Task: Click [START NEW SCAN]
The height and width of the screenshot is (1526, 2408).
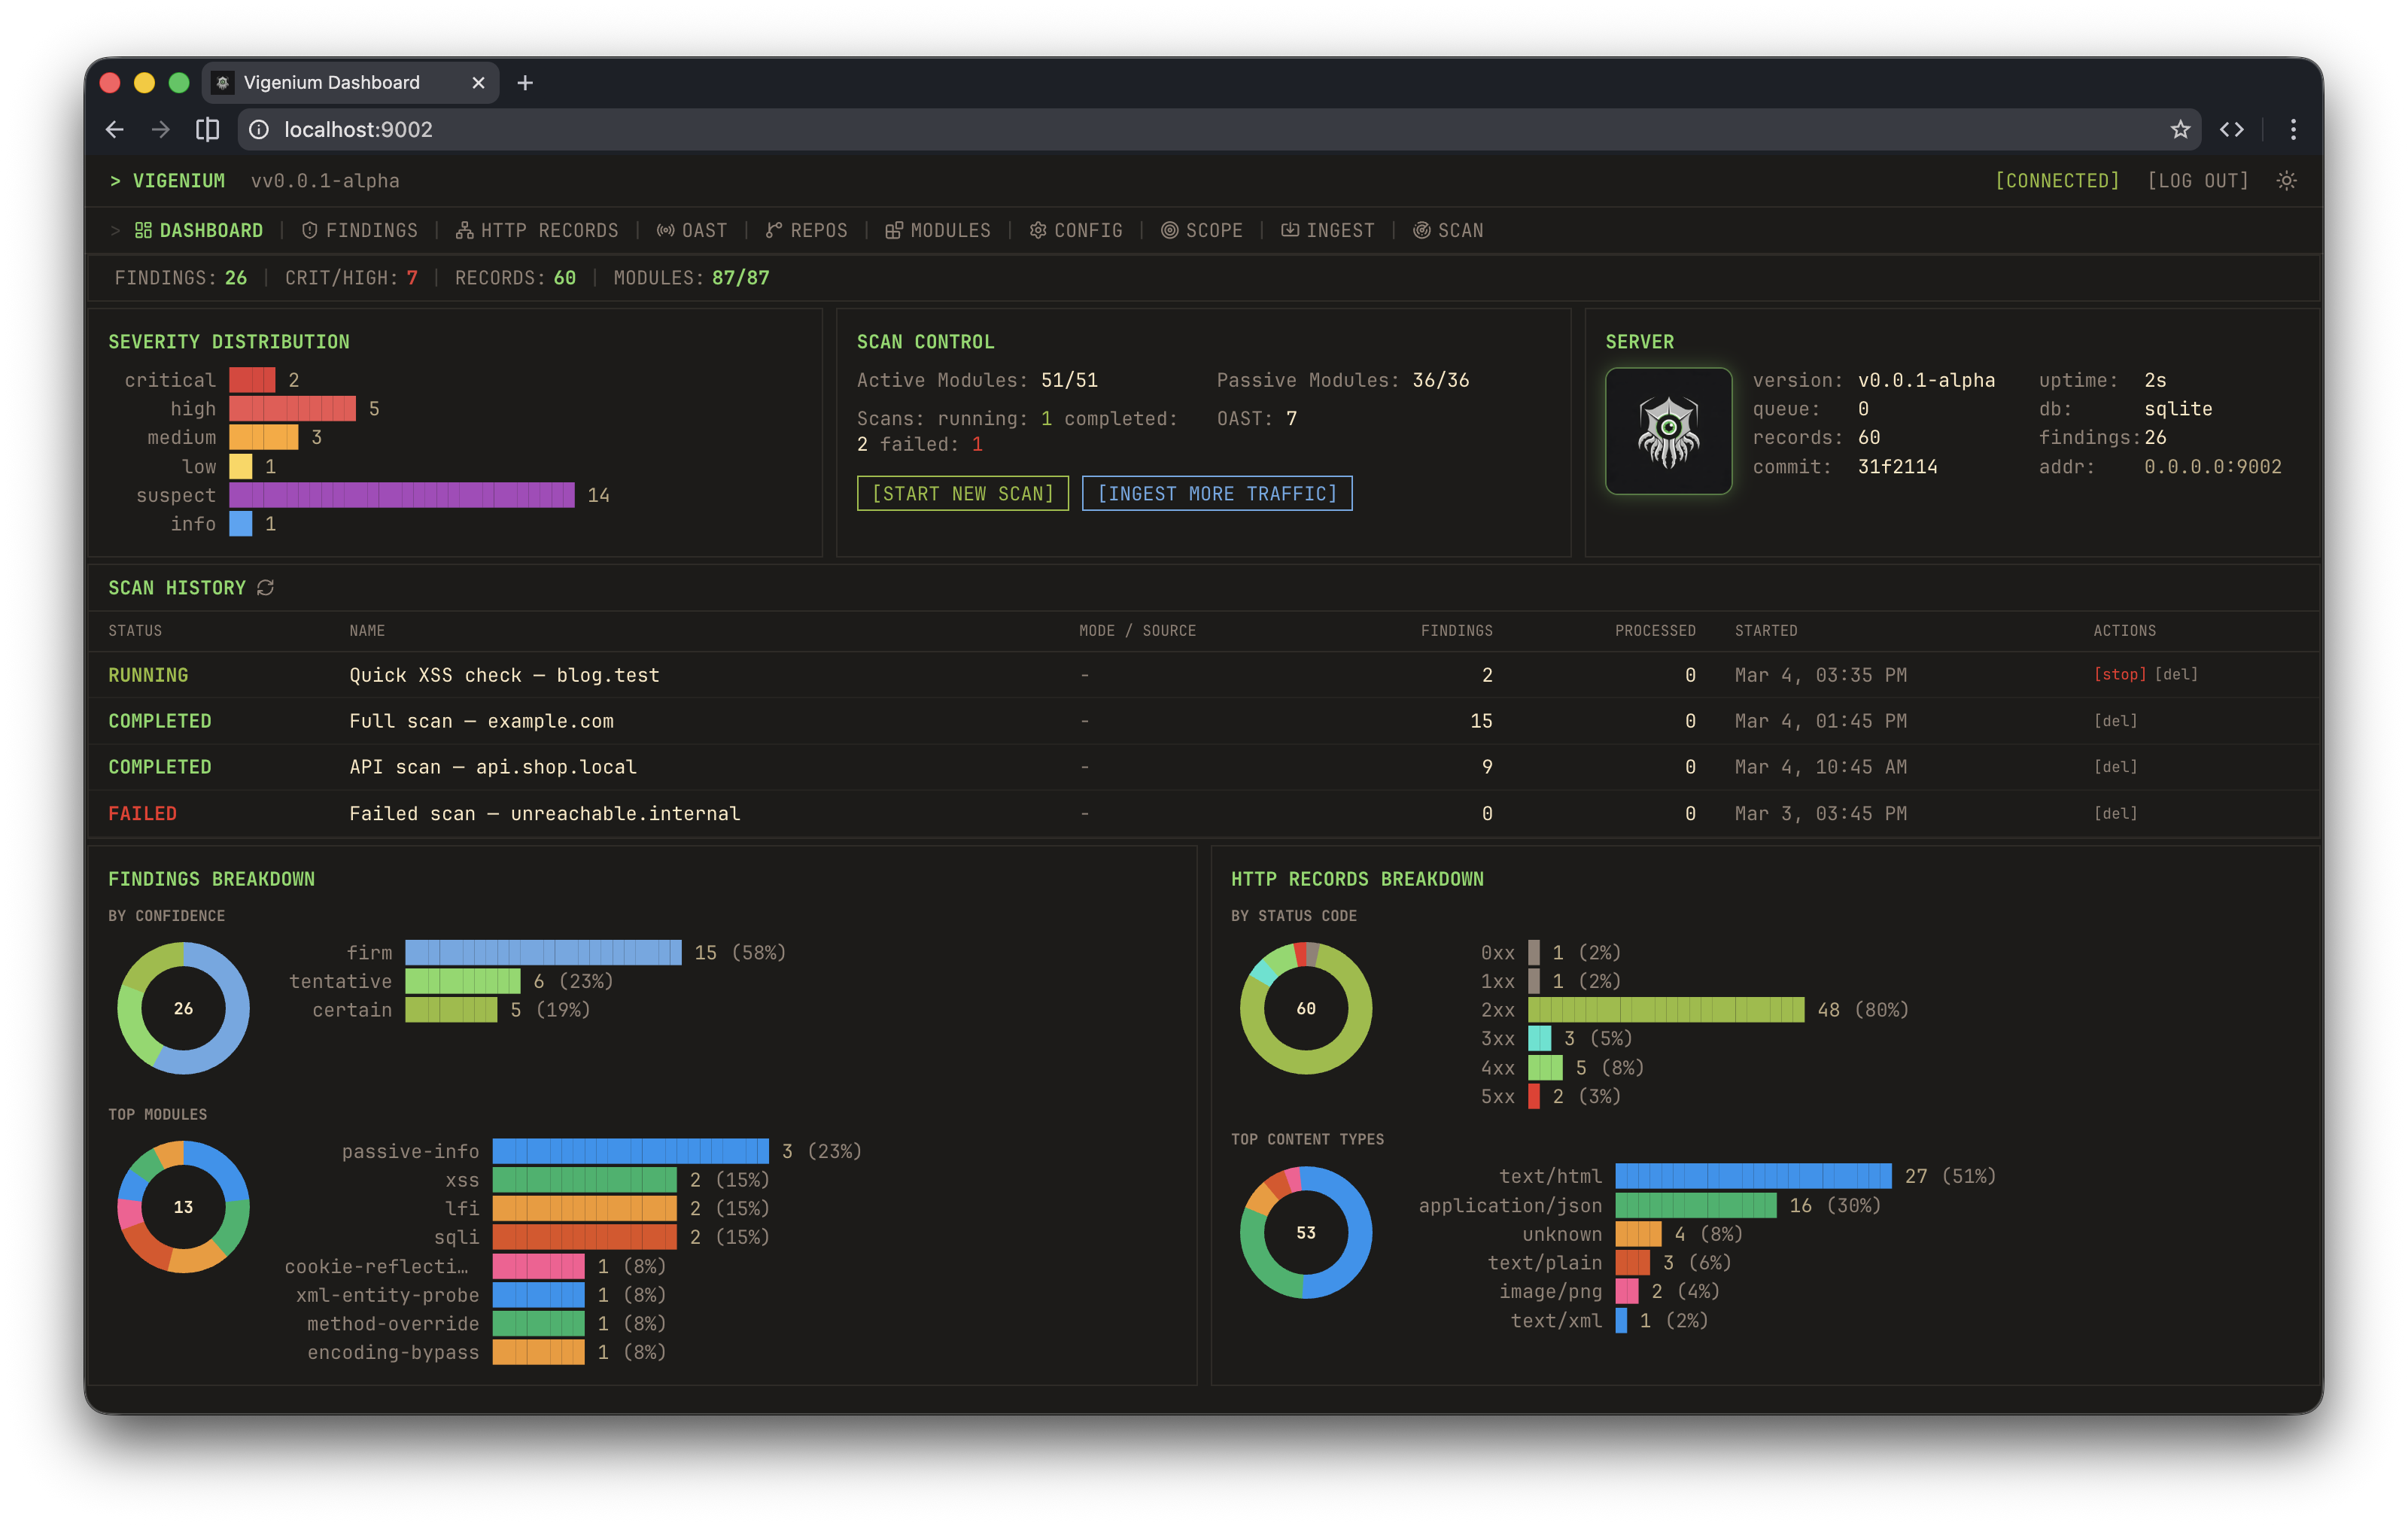Action: [x=962, y=493]
